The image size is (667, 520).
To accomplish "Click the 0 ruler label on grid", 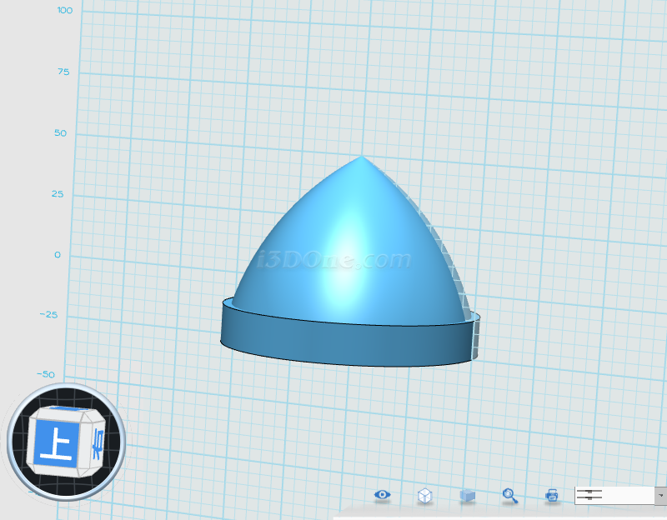I will point(58,255).
